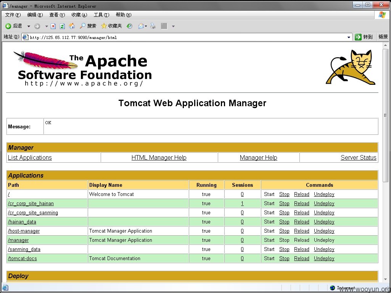Open the 帮助(H) menu

pyautogui.click(x=124, y=15)
